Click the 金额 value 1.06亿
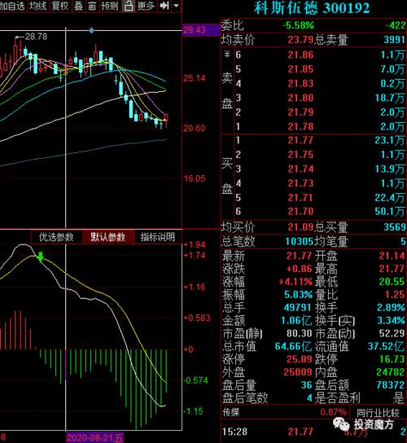Image resolution: width=407 pixels, height=443 pixels. pyautogui.click(x=296, y=321)
